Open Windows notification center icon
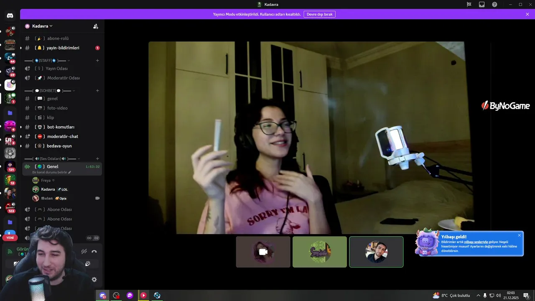This screenshot has height=301, width=535. (x=526, y=296)
